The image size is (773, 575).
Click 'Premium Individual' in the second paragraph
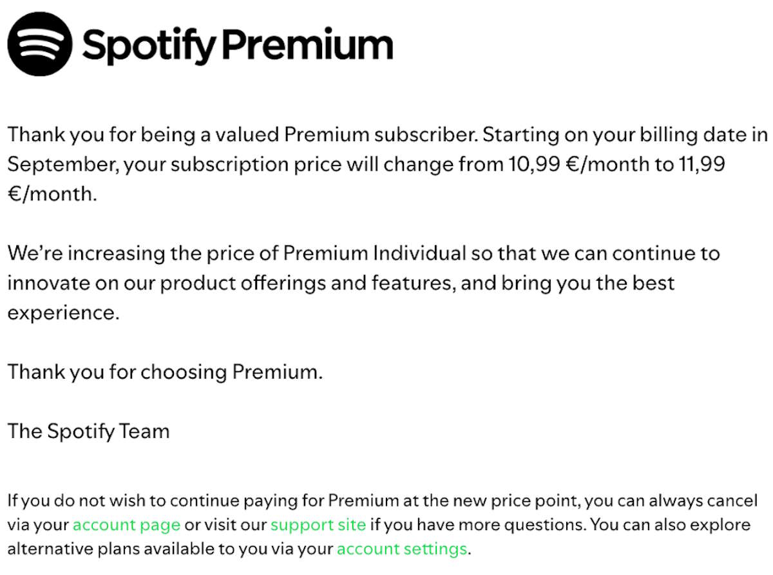(374, 253)
